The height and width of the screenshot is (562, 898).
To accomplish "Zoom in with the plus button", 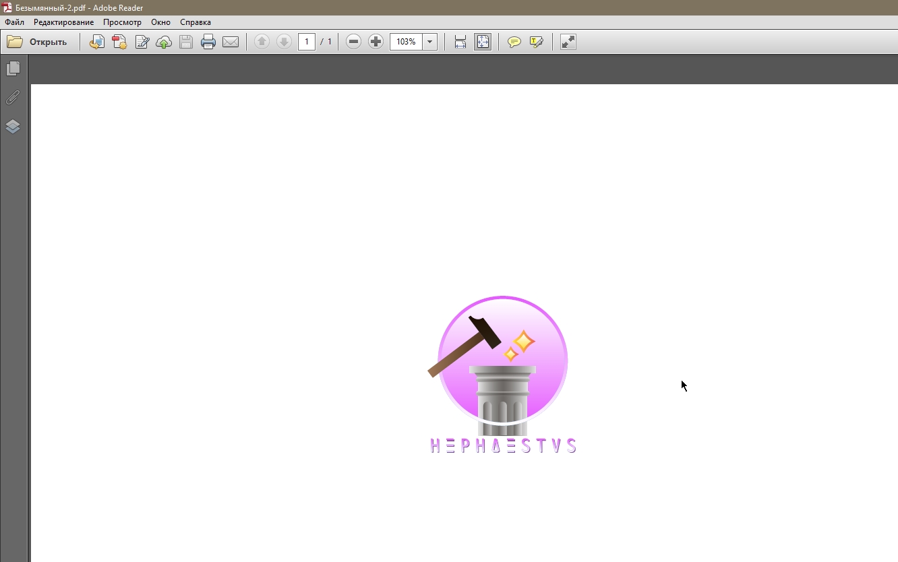I will (376, 42).
